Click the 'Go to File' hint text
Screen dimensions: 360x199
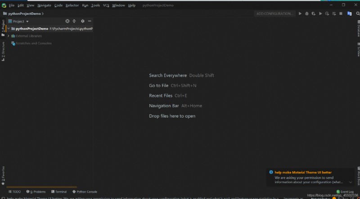pos(159,85)
